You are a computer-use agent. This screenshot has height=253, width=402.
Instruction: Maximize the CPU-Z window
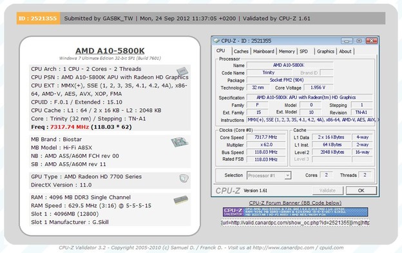(x=359, y=41)
